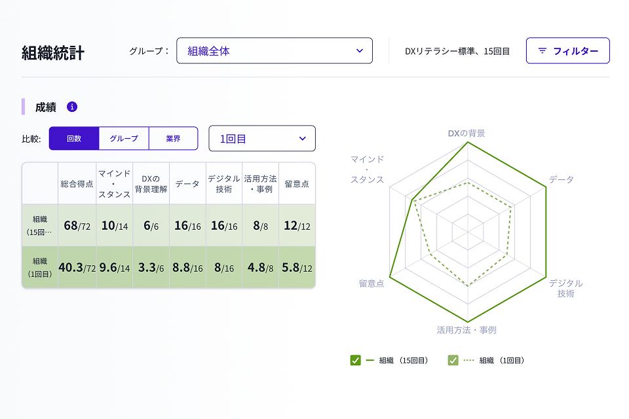The image size is (629, 419).
Task: Click the 留意点 radar chart axis label
Action: [372, 283]
